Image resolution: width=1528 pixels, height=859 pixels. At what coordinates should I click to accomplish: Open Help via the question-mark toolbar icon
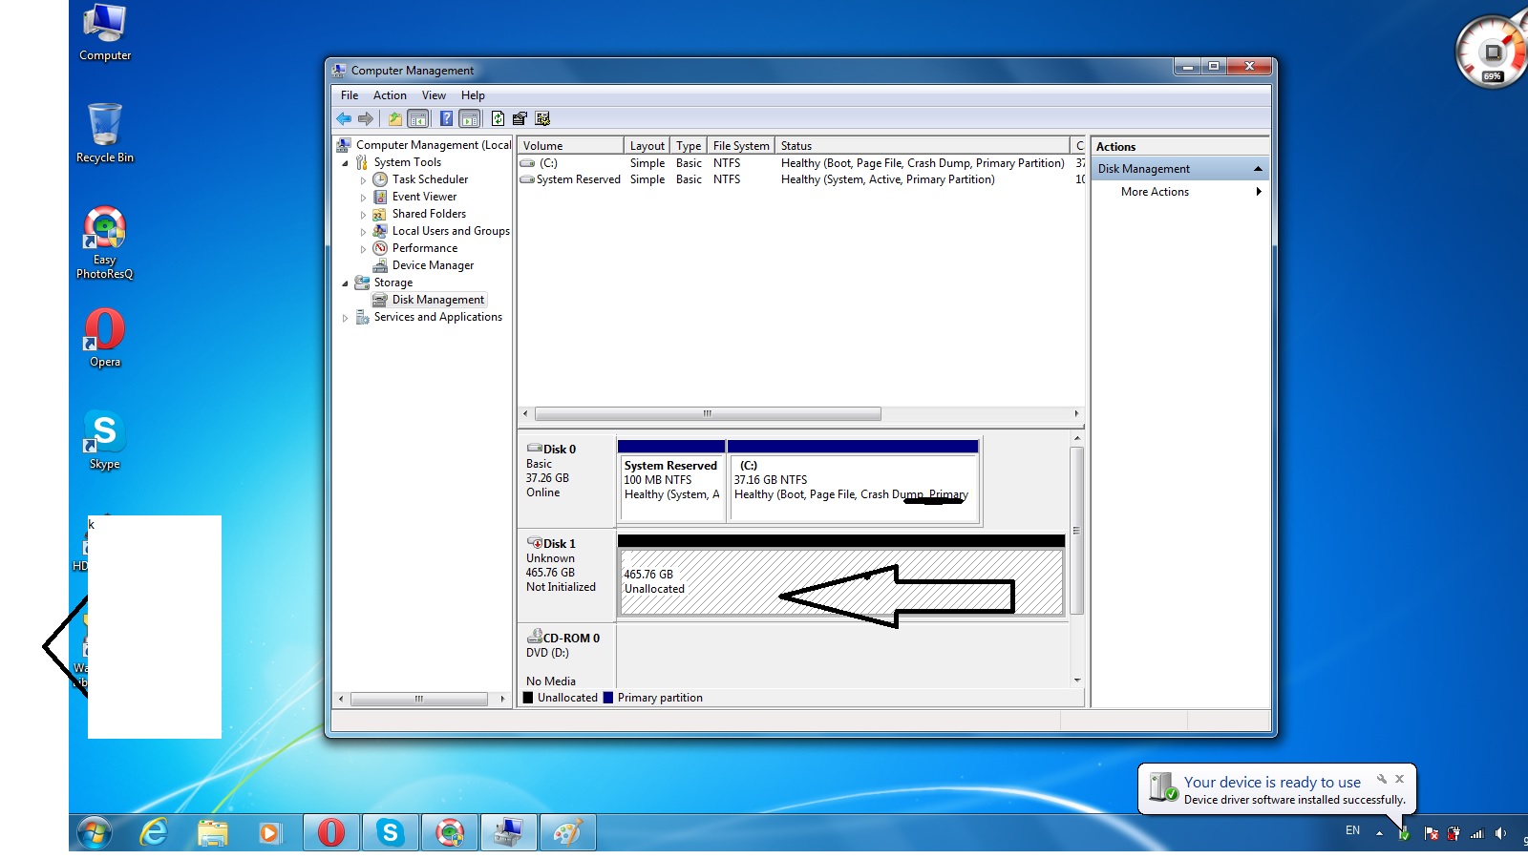(446, 118)
